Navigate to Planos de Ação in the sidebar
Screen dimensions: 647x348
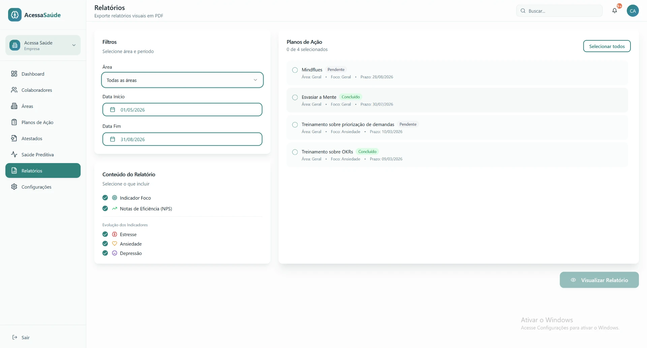43,122
